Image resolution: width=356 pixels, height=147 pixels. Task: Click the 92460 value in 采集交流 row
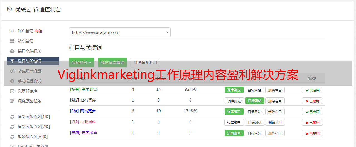tap(190, 89)
